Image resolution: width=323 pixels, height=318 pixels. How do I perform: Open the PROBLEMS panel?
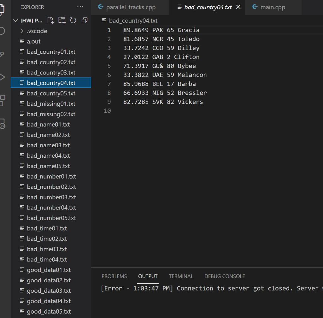pos(114,276)
